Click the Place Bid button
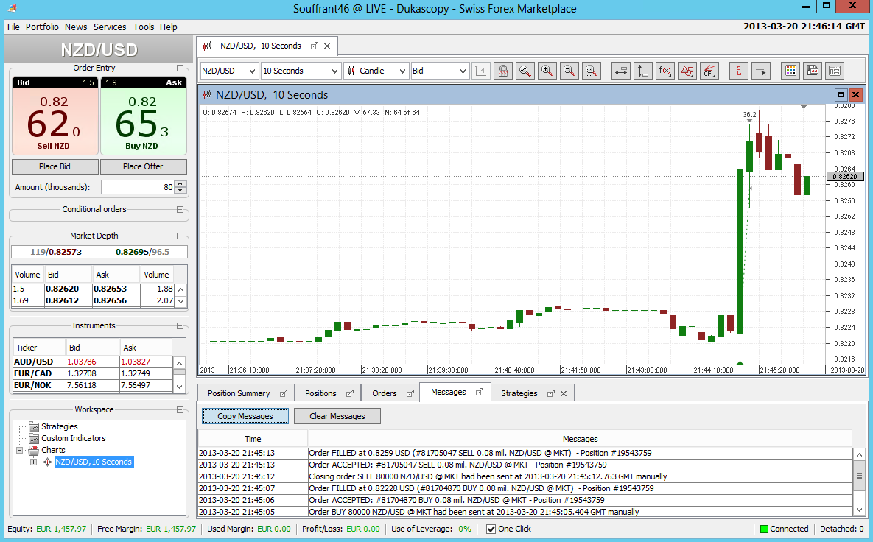The image size is (873, 542). 55,166
